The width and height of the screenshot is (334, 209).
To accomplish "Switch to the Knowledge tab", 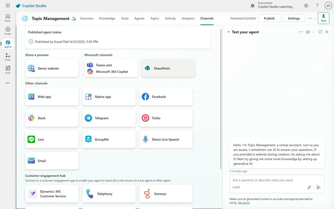I will coord(107,18).
